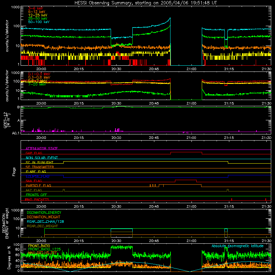This screenshot has height=275, width=275.
Task: Click the 0.8-7 MeV legend label
Action: click(37, 81)
